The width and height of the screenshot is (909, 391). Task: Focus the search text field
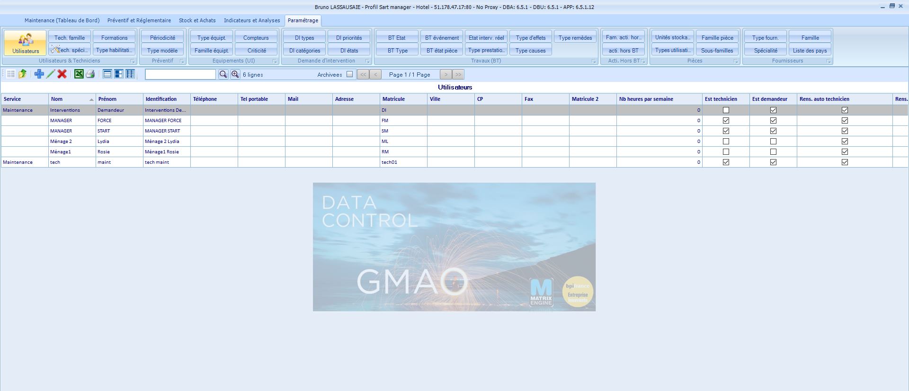(180, 74)
